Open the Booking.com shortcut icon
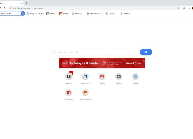Image resolution: width=193 pixels, height=139 pixels. (85, 77)
